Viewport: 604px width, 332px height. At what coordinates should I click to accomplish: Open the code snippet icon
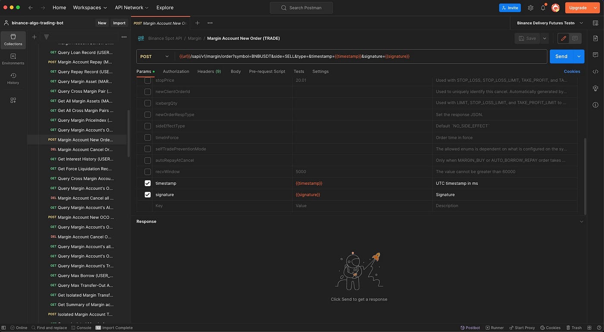click(595, 72)
